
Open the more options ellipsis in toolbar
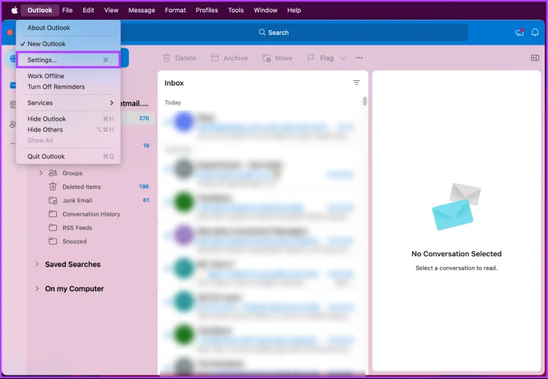pyautogui.click(x=359, y=58)
